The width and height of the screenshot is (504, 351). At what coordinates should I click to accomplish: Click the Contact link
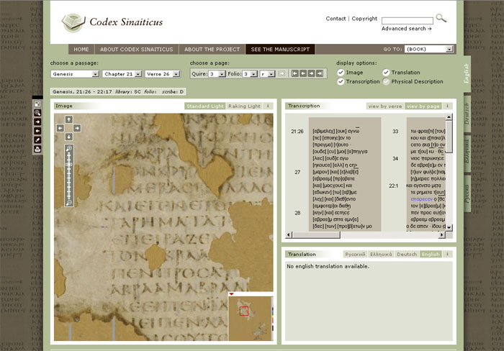click(336, 19)
